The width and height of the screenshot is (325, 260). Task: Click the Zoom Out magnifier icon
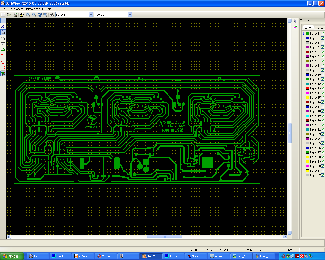pos(34,15)
